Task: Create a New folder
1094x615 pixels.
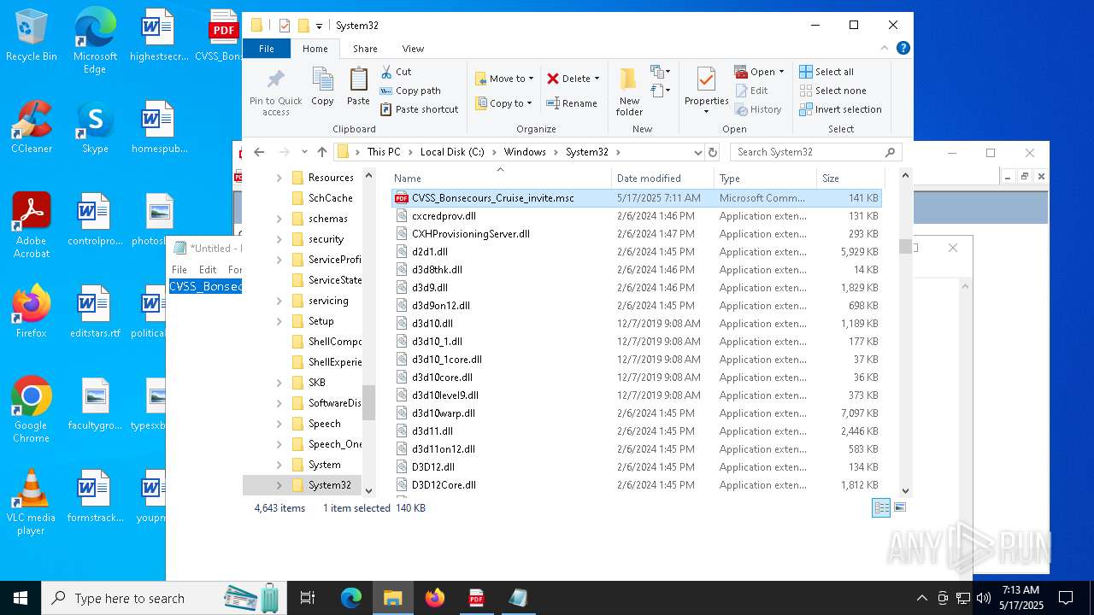Action: click(629, 91)
